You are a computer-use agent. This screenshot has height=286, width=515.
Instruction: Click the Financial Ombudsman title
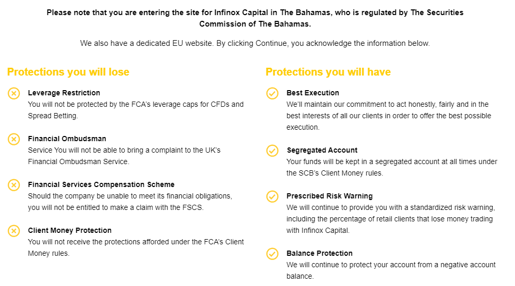[67, 139]
